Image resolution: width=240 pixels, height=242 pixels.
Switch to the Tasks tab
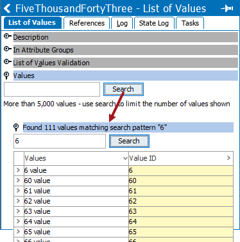pos(190,23)
